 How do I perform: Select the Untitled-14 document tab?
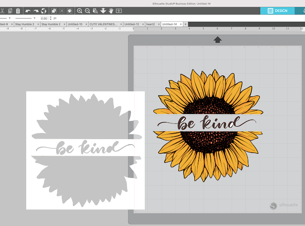click(170, 24)
